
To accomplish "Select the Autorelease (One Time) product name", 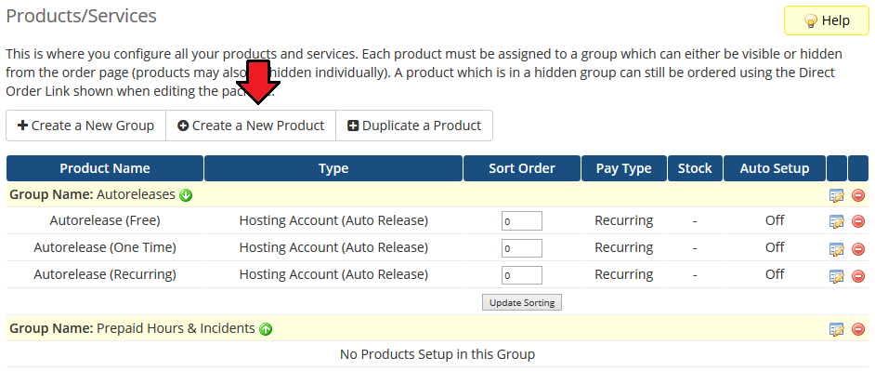I will pyautogui.click(x=105, y=247).
